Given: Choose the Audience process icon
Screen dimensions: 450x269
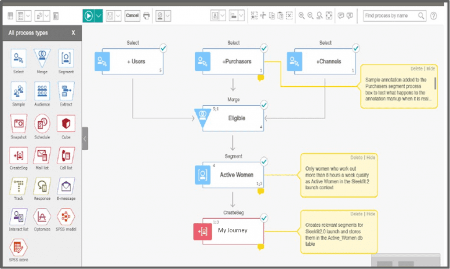Looking at the screenshot, I should pos(42,91).
